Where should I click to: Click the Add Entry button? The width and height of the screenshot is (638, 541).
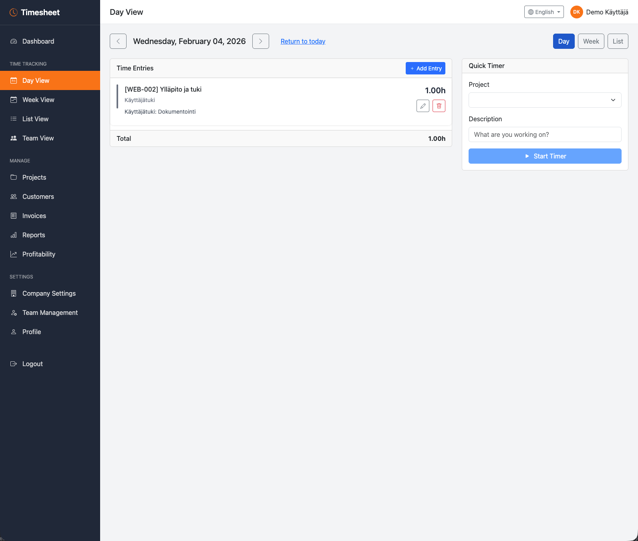tap(425, 68)
